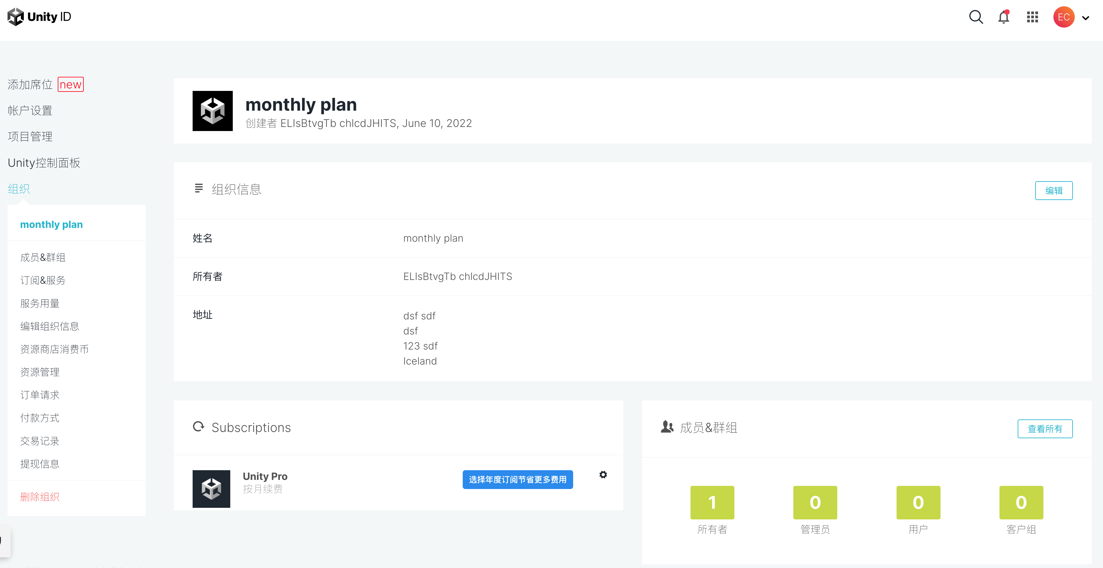Open the search magnifier icon
This screenshot has width=1103, height=568.
coord(975,17)
